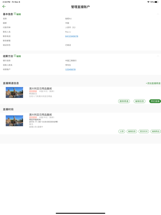This screenshot has height=215, width=161.
Task: Edit the 结算方法 section
Action: [17, 56]
